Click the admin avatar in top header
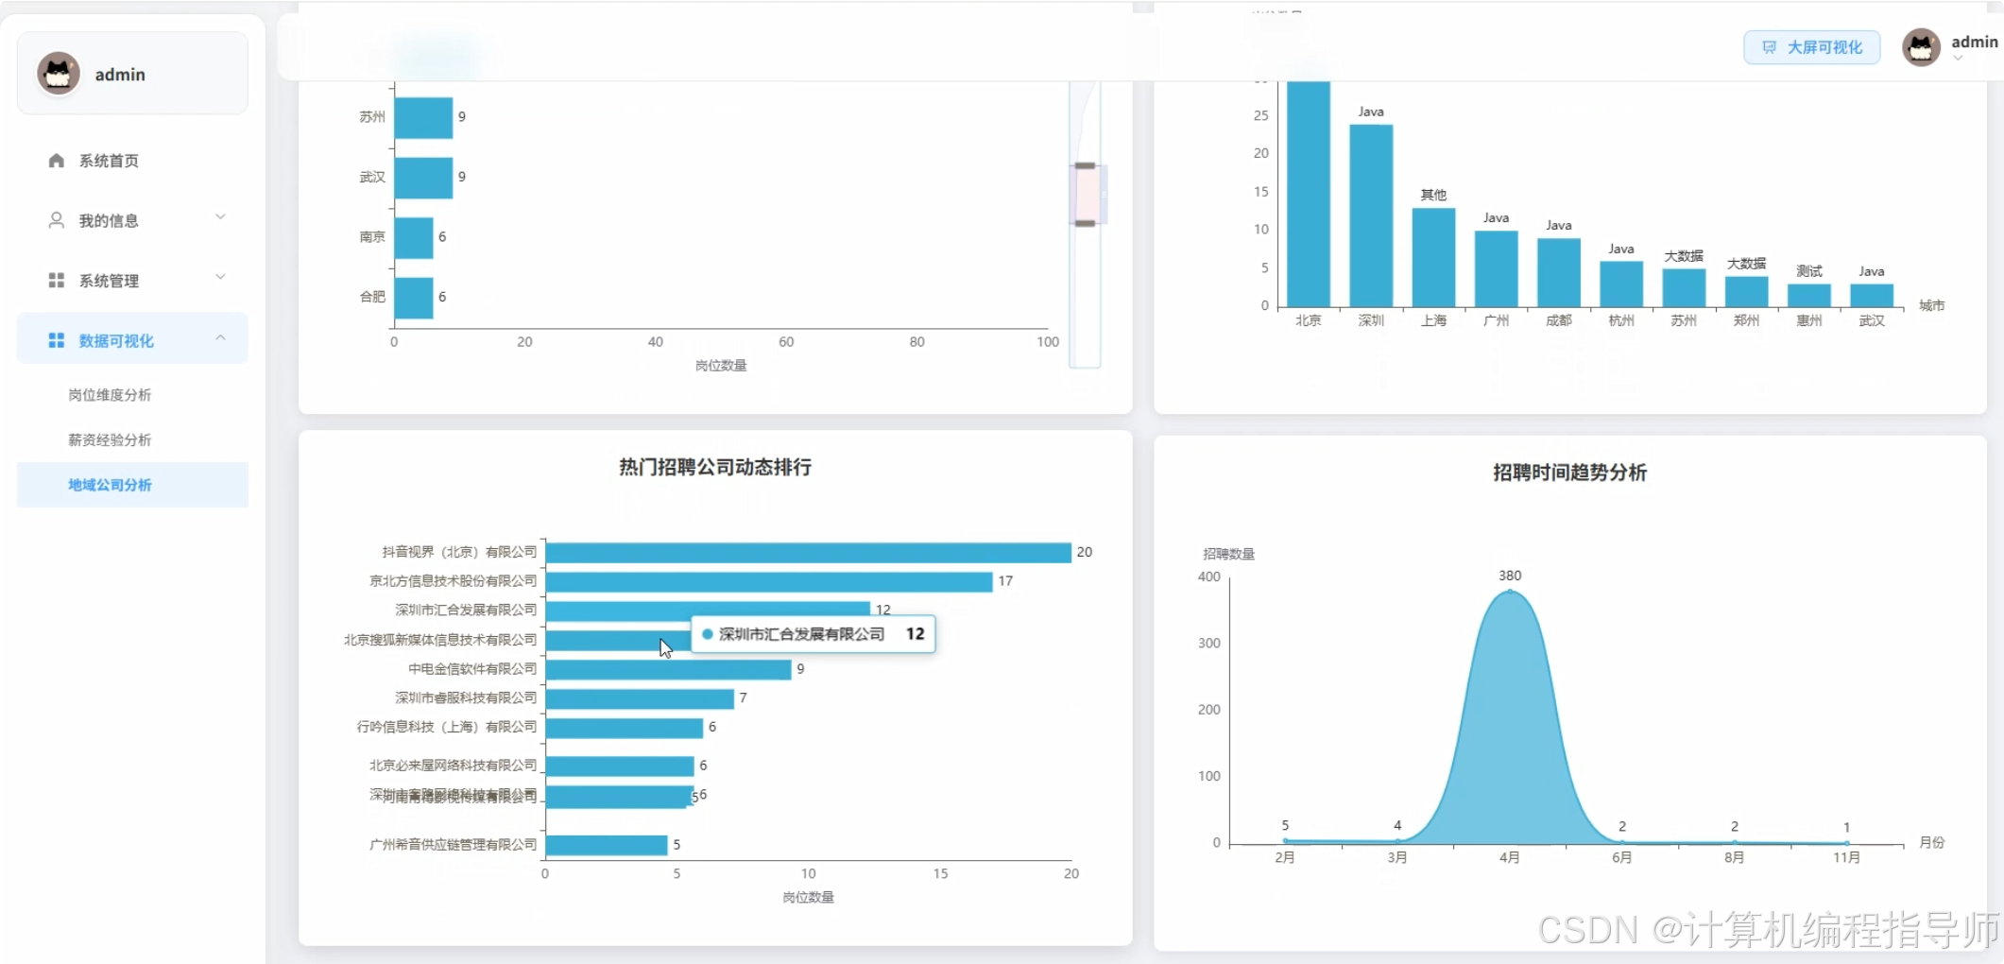Image resolution: width=2004 pixels, height=964 pixels. [1921, 47]
